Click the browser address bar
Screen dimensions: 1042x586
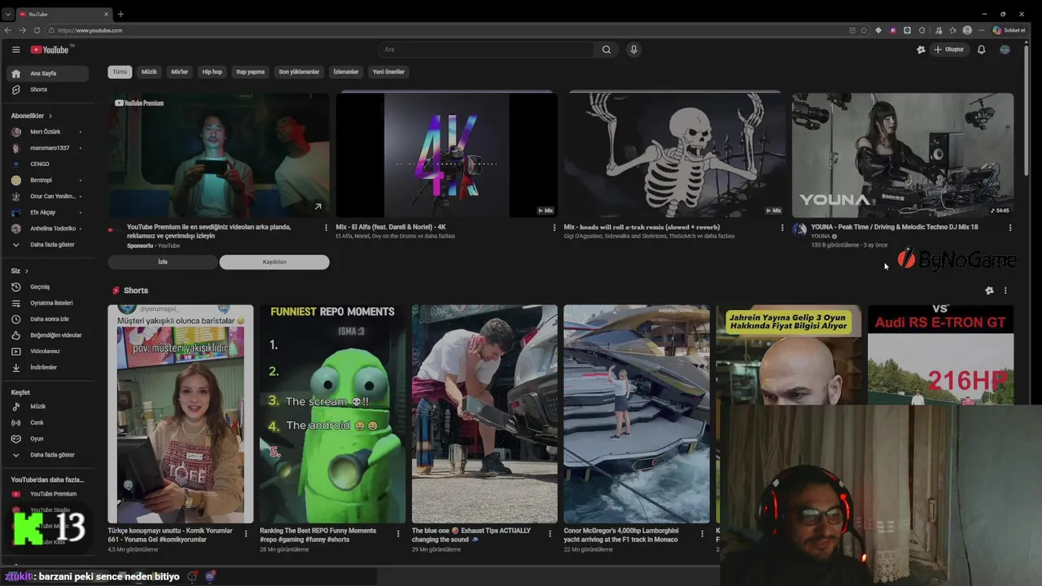point(448,30)
